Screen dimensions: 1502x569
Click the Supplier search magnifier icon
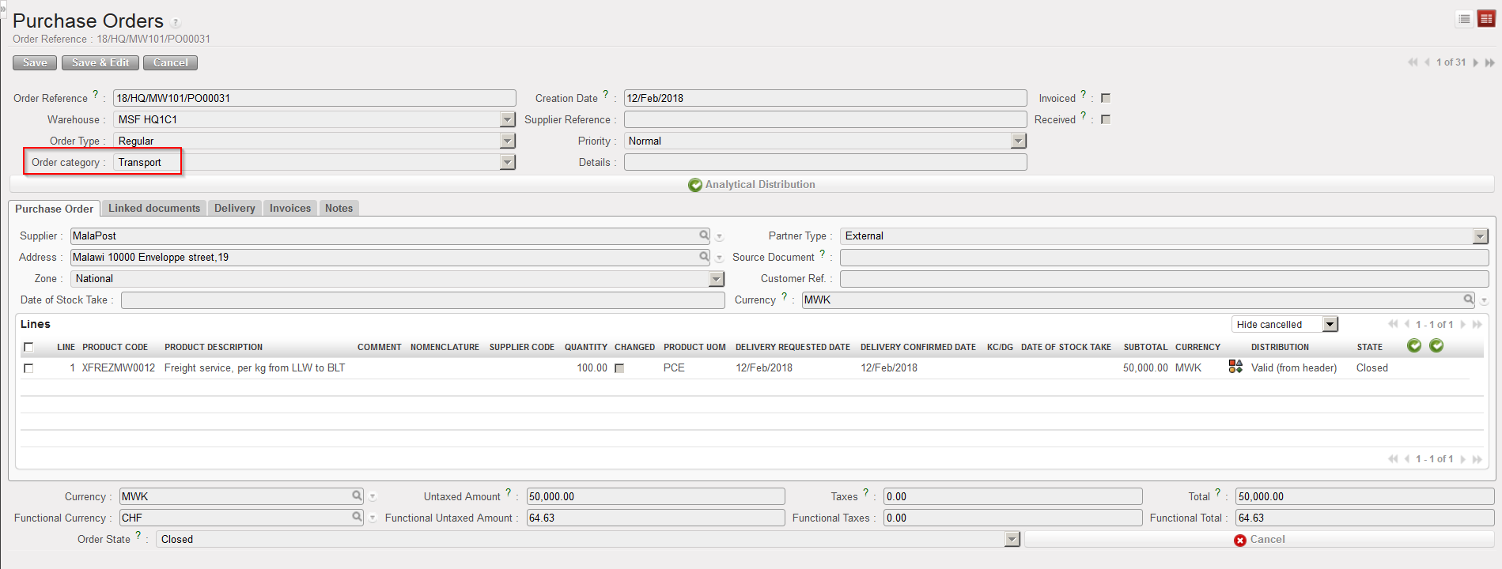pos(704,236)
